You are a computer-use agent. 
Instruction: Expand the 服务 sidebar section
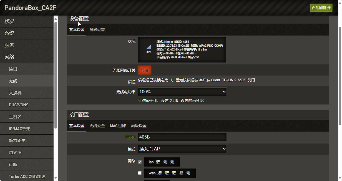tap(27, 45)
